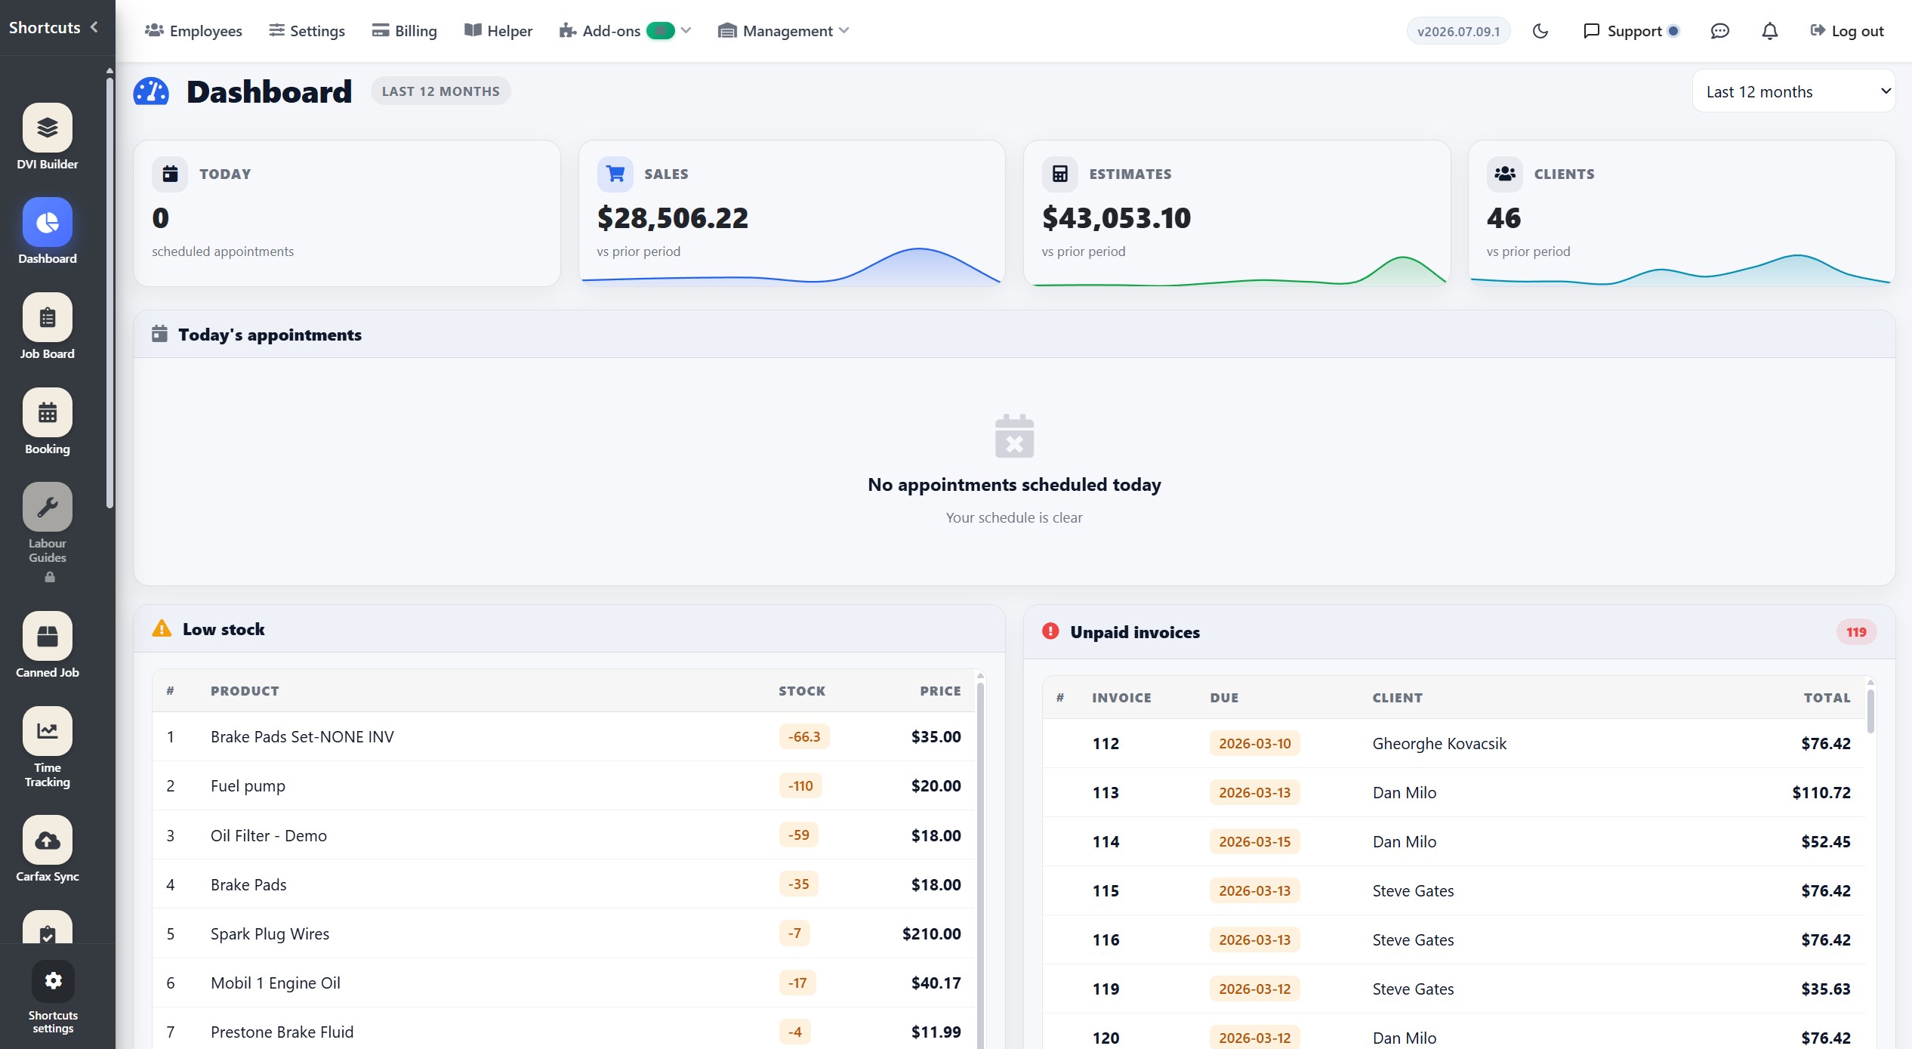Toggle the Add-ons green switch
This screenshot has width=1912, height=1049.
(661, 31)
